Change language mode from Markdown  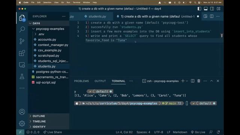click(x=180, y=132)
